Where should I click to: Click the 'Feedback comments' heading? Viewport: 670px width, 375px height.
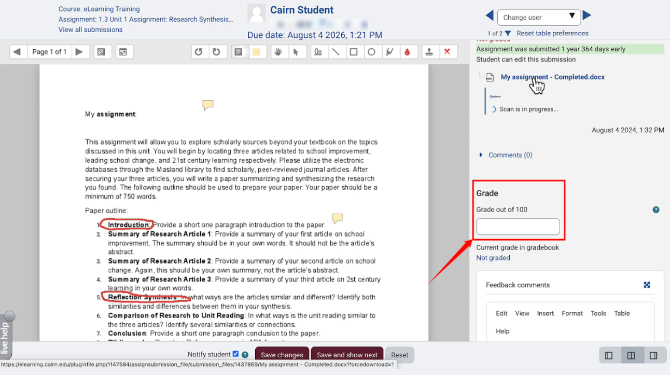pyautogui.click(x=518, y=285)
